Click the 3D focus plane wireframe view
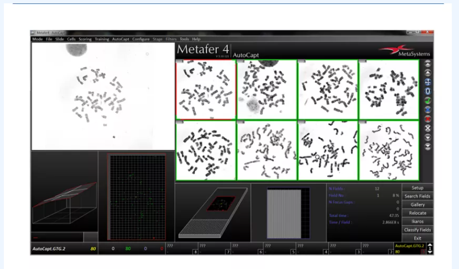The image size is (459, 269). [x=64, y=202]
